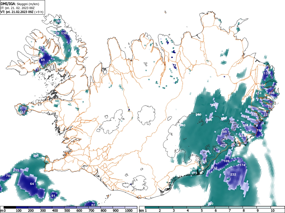285x213 pixels.
Task: Click the value 591 on the map
Action: coord(36,156)
